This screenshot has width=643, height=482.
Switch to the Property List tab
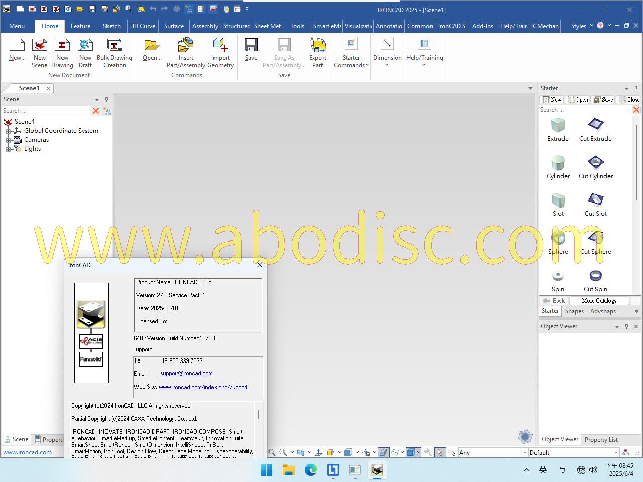(x=601, y=440)
